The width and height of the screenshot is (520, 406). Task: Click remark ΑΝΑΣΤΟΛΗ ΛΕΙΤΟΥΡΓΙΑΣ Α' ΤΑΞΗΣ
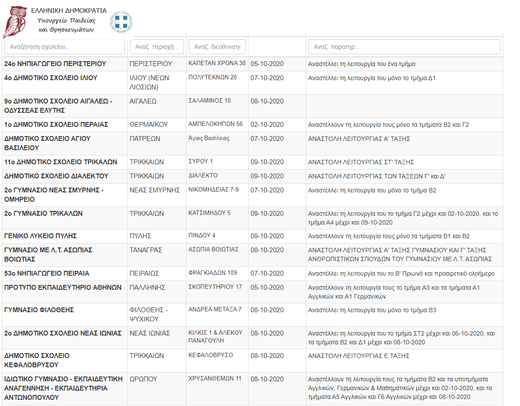pos(359,139)
